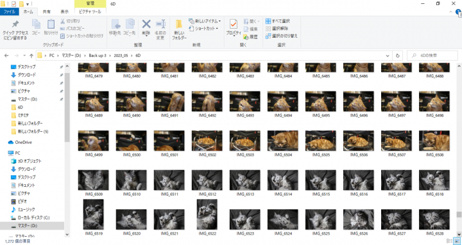
Task: Expand the New Item (新しいアイテム) dropdown
Action: [x=205, y=21]
